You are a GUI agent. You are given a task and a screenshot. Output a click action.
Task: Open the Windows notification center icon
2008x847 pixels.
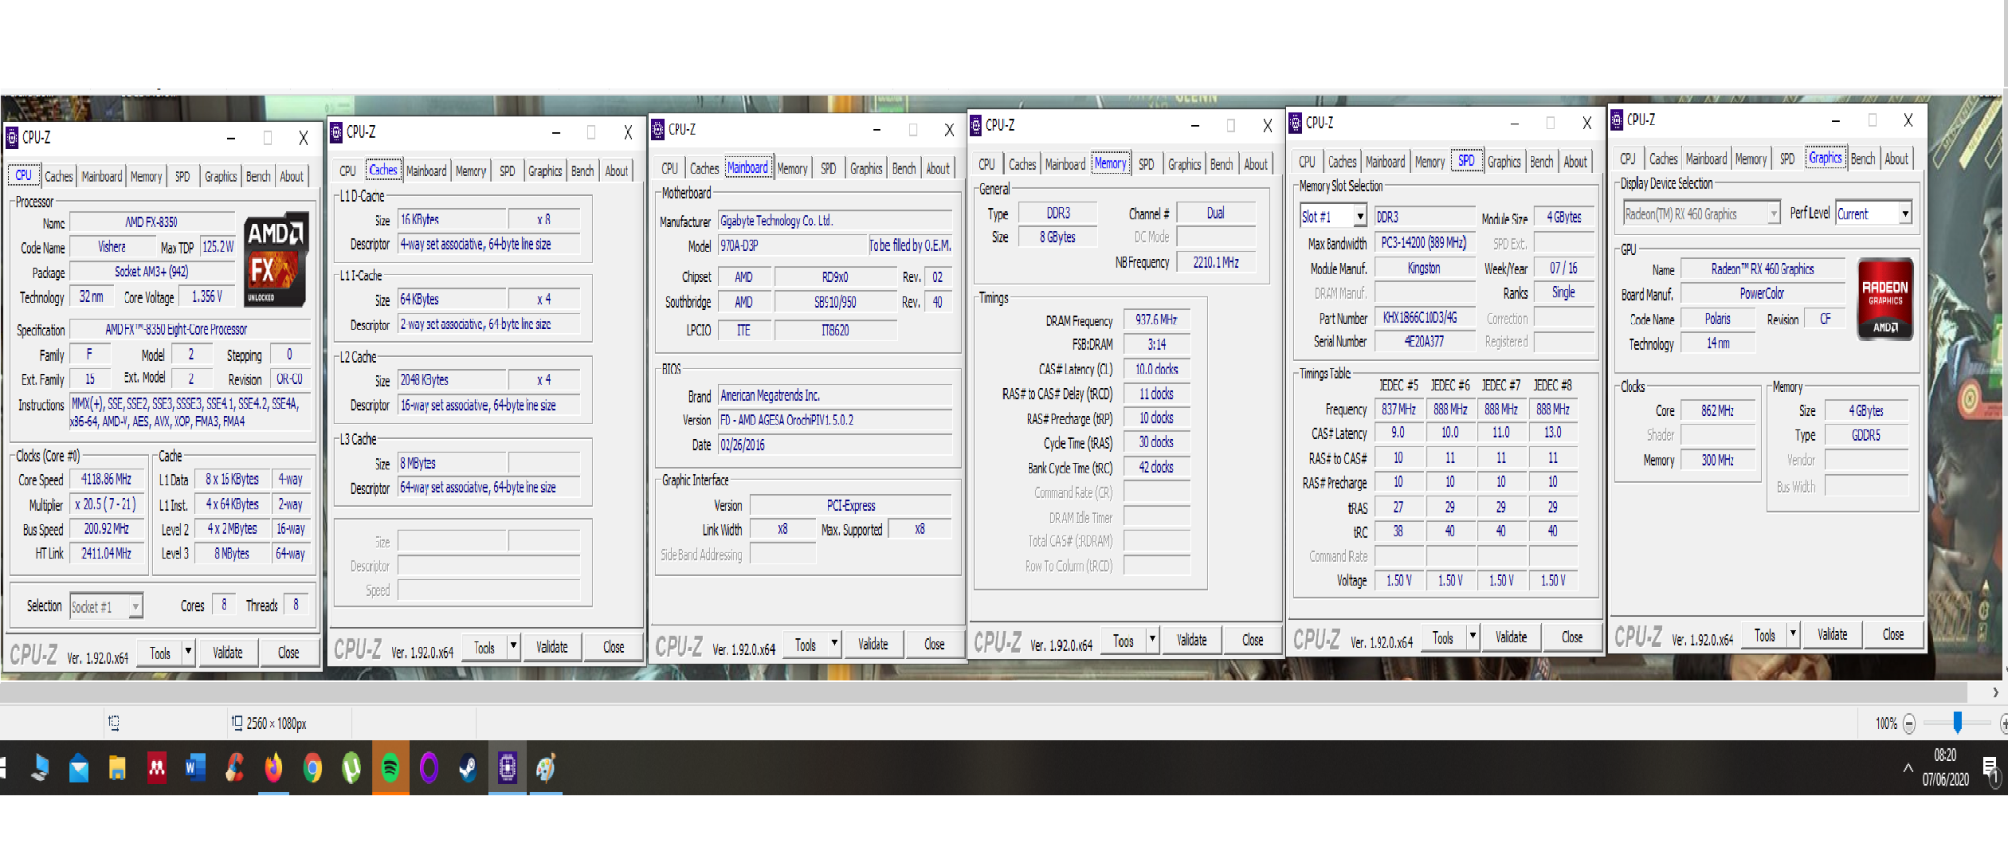click(x=1990, y=771)
